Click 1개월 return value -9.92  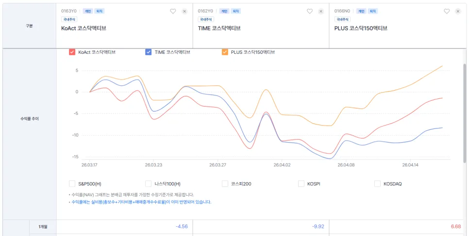click(318, 226)
